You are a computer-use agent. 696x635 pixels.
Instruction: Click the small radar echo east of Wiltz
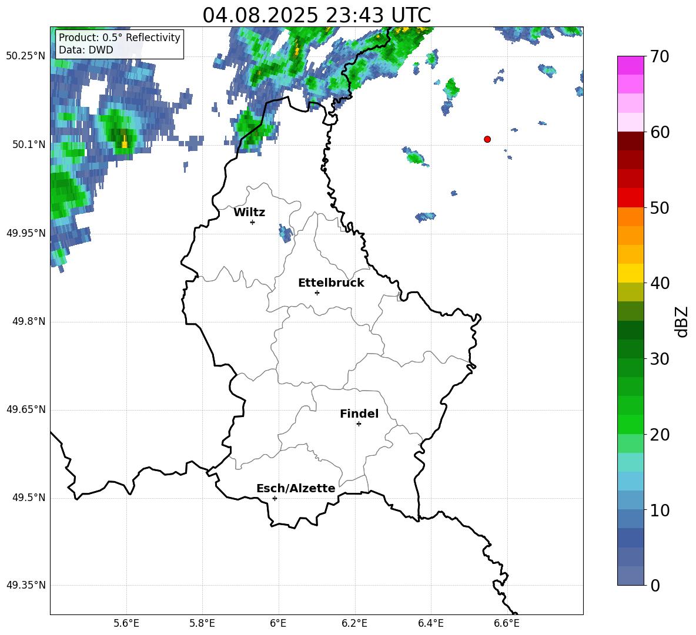286,233
